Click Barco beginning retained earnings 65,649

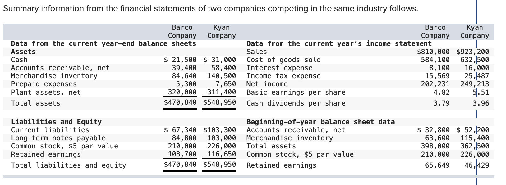[437, 165]
